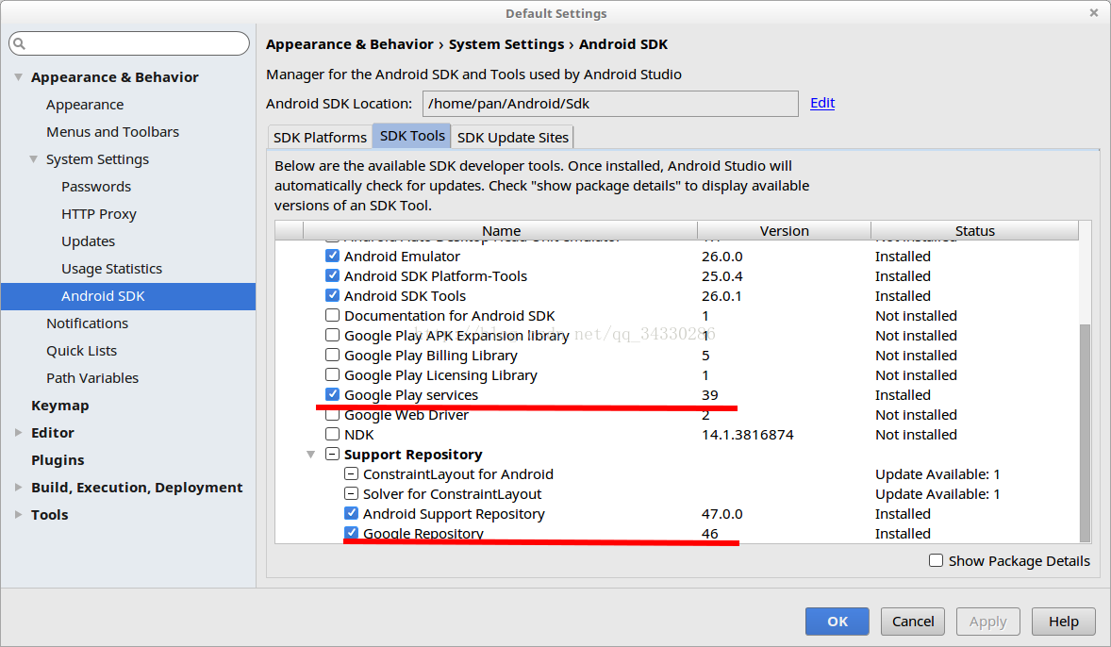Image resolution: width=1111 pixels, height=647 pixels.
Task: Open Updates settings page
Action: click(x=88, y=241)
